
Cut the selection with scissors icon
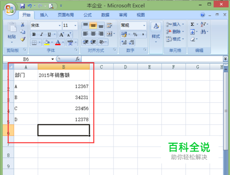(x=23, y=24)
